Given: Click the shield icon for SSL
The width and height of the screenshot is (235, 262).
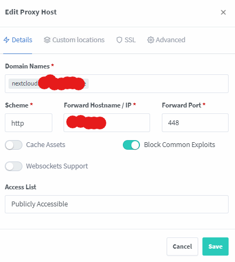Looking at the screenshot, I should 119,40.
